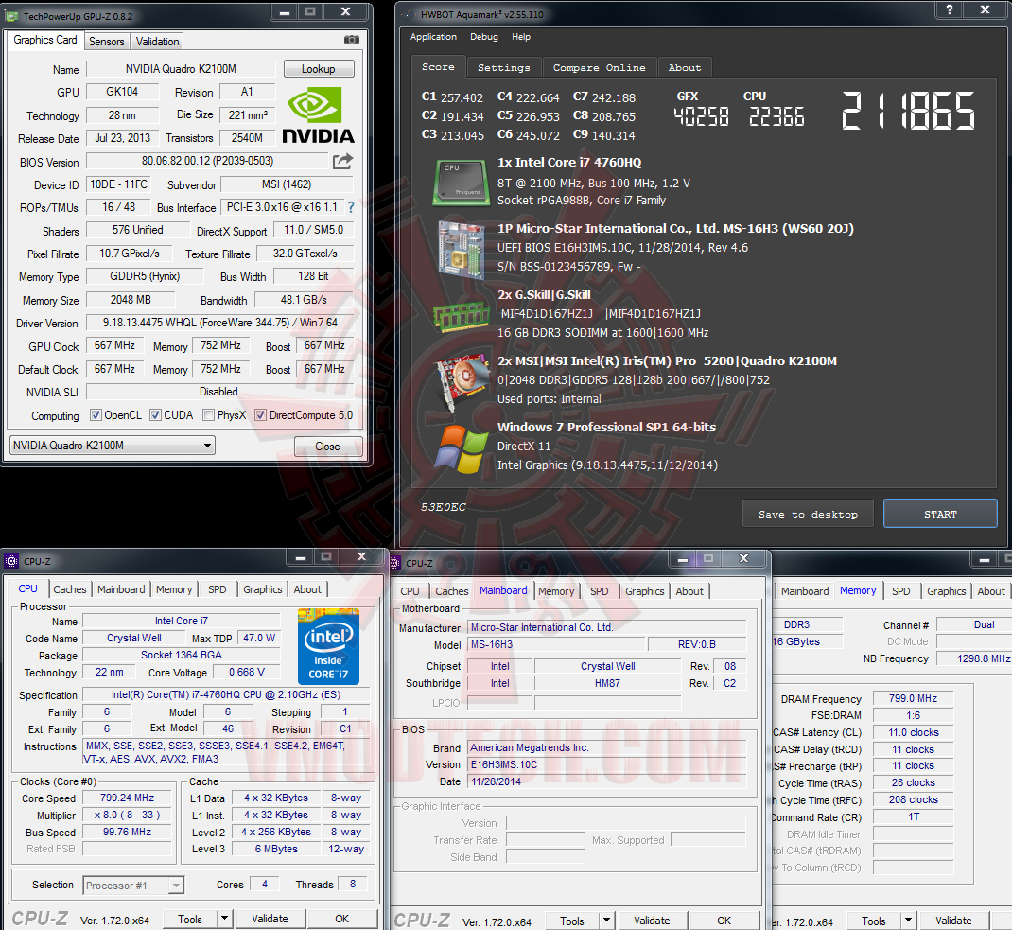The image size is (1012, 930).
Task: Click the CPU chip icon in Aquamark
Action: pos(461,182)
